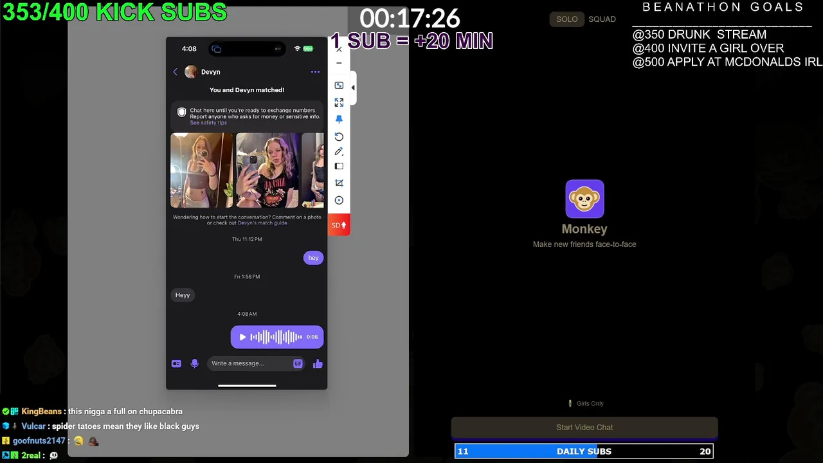Collapse the mirror toolbar side arrow
The height and width of the screenshot is (463, 823).
[x=352, y=88]
